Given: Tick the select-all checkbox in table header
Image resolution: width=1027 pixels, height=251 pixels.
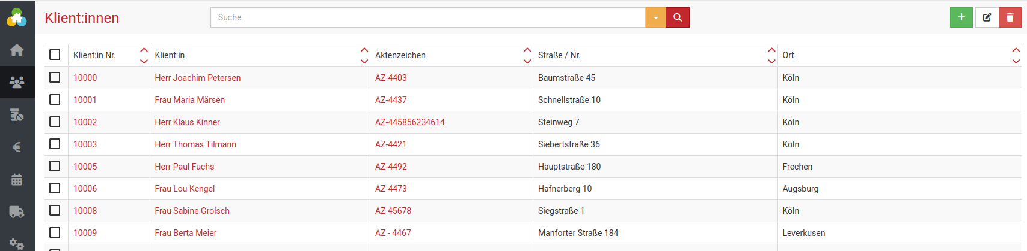Looking at the screenshot, I should tap(55, 55).
